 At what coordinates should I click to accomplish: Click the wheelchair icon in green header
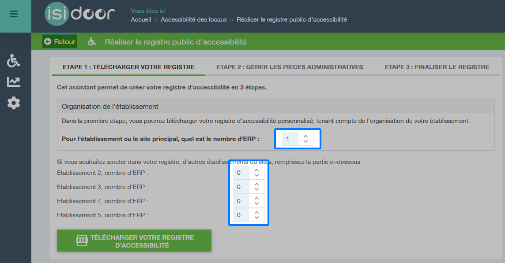[x=92, y=41]
